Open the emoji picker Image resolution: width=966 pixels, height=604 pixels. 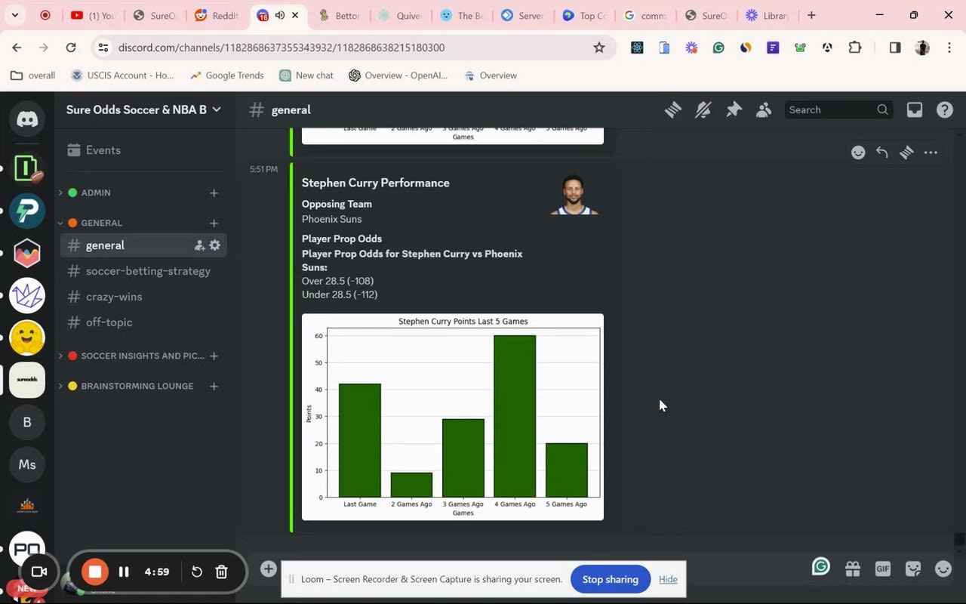943,569
